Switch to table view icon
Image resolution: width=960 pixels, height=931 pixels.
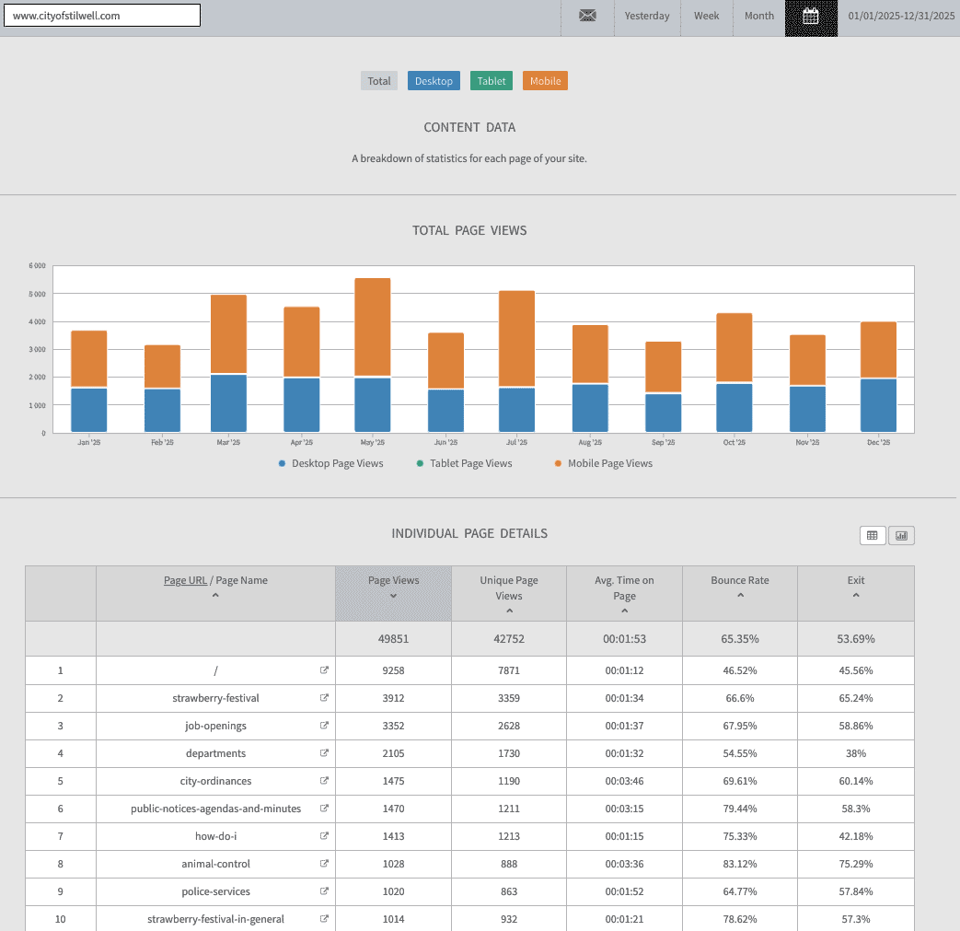click(x=873, y=535)
